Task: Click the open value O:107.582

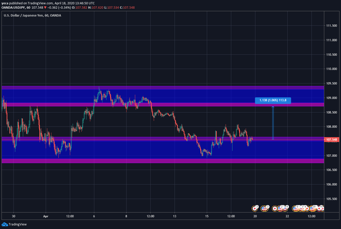Action: [80, 7]
